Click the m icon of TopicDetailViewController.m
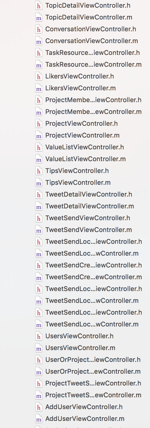Image resolution: width=150 pixels, height=428 pixels. [39, 17]
